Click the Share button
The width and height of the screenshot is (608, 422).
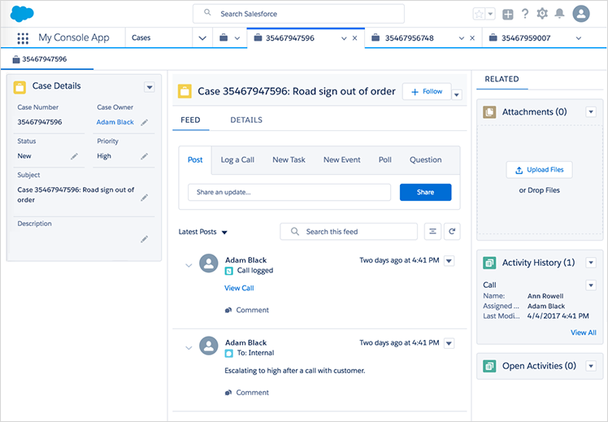click(x=425, y=193)
